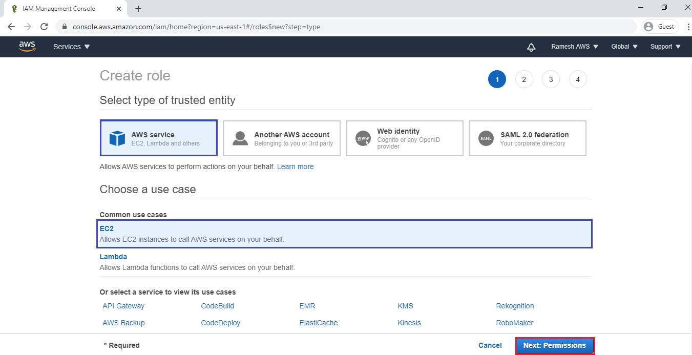This screenshot has width=692, height=355.
Task: Cancel the role creation
Action: click(490, 345)
